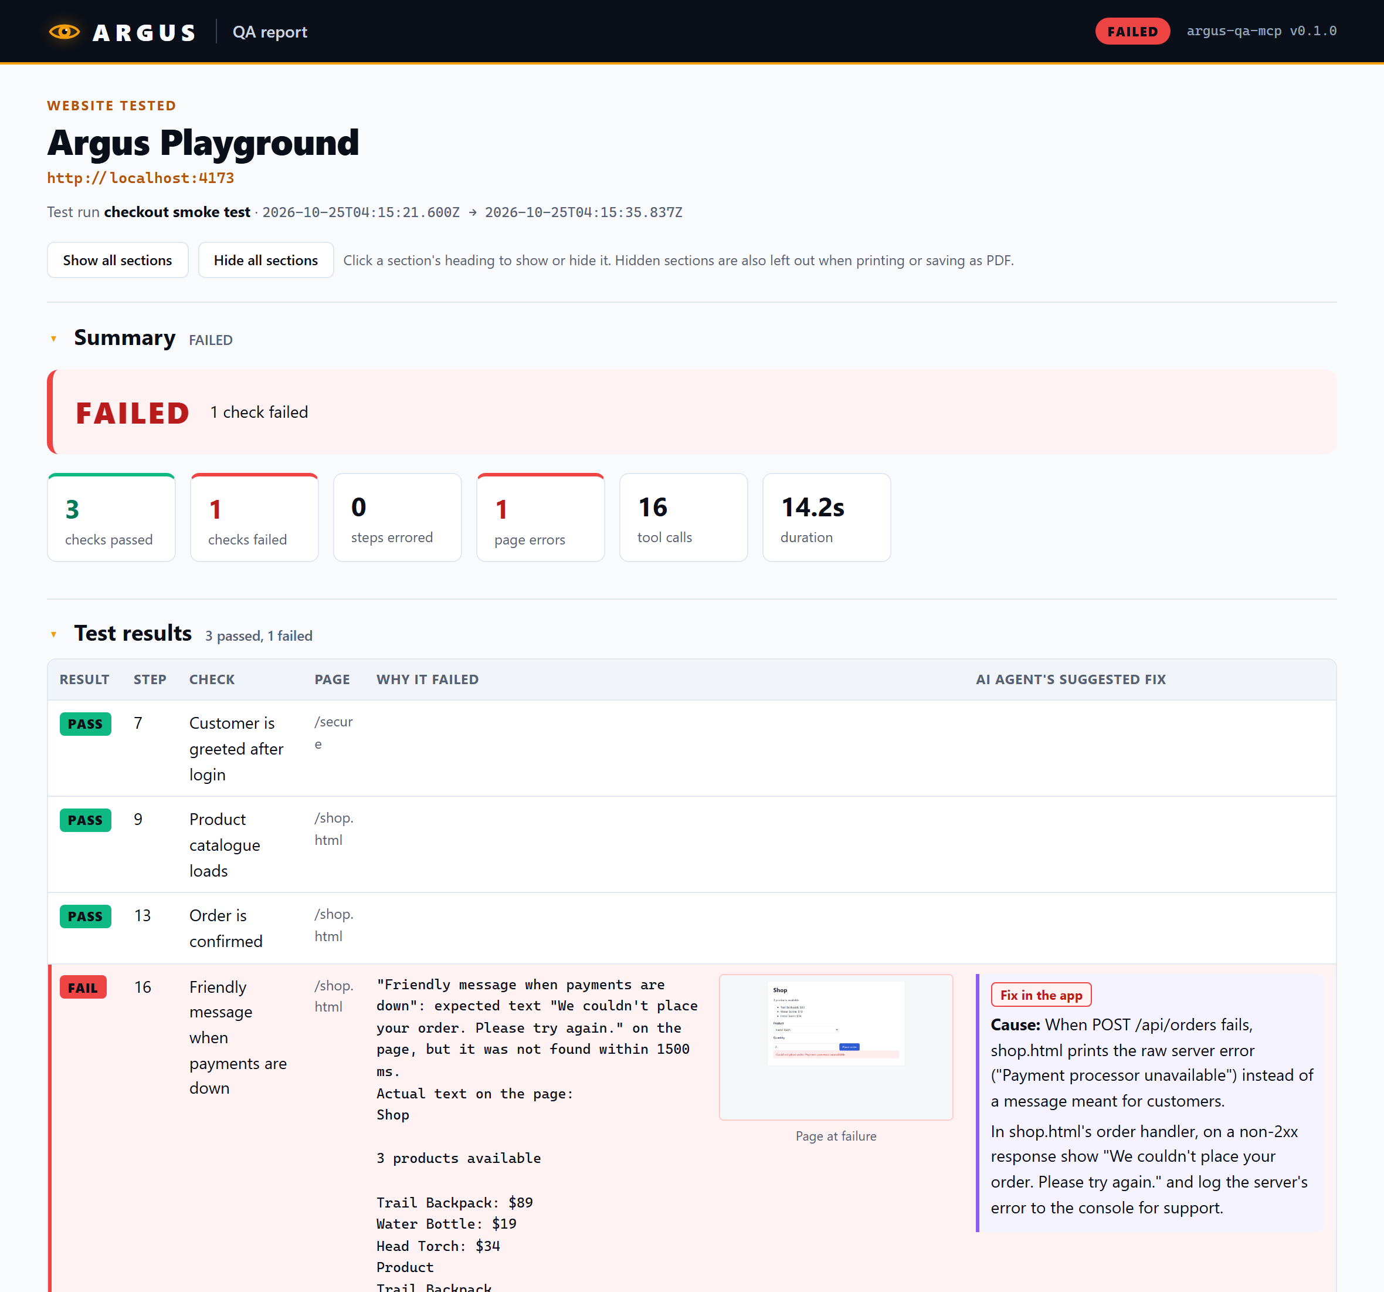This screenshot has height=1292, width=1384.
Task: Select 'Product catalogue loads' check
Action: [225, 845]
